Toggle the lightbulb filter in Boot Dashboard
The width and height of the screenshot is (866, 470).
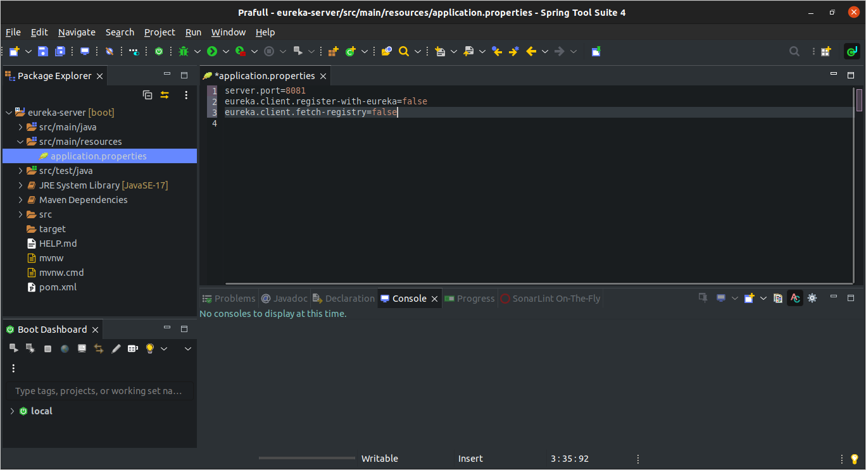pyautogui.click(x=150, y=348)
